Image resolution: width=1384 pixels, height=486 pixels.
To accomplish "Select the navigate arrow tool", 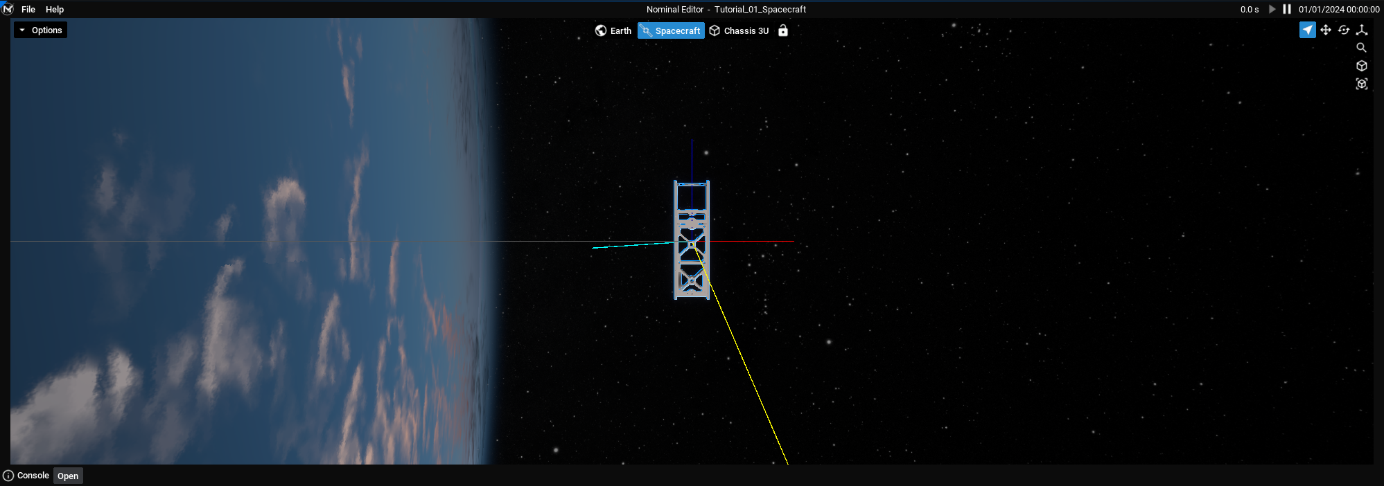I will point(1307,30).
